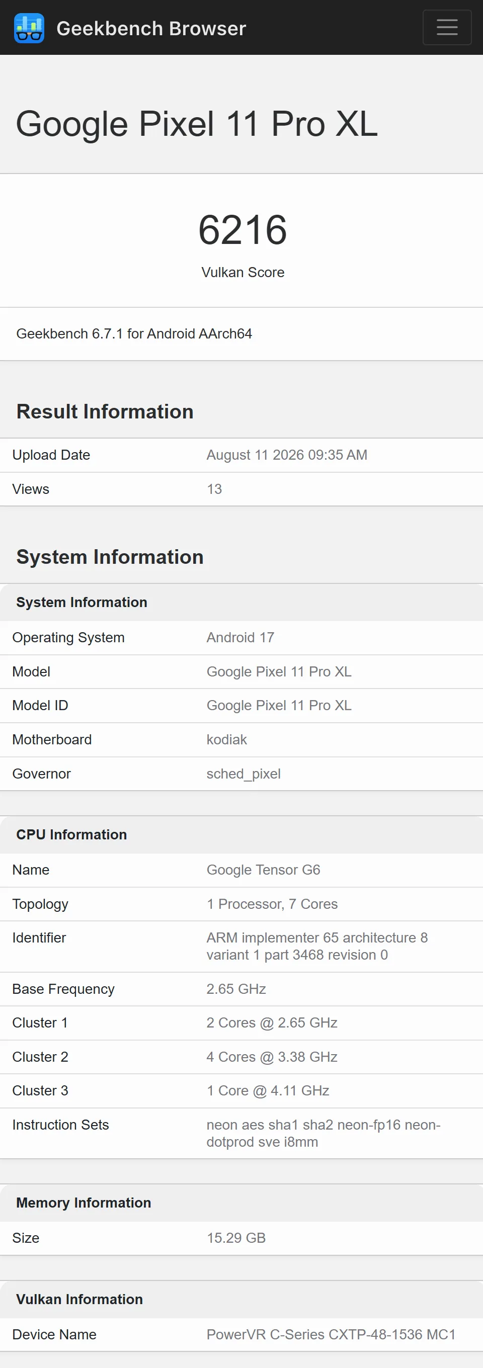Select the Model ID row value

pyautogui.click(x=279, y=705)
